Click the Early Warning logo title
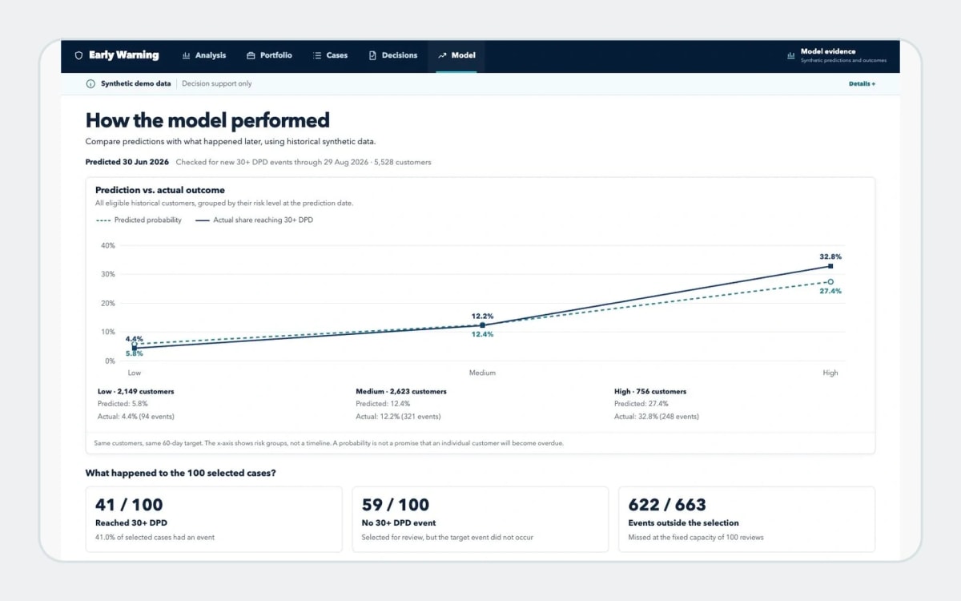This screenshot has width=961, height=601. pos(124,56)
